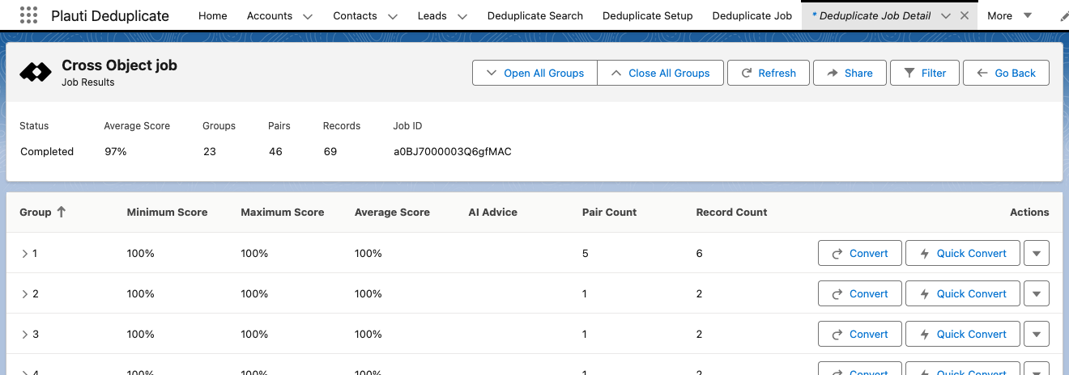This screenshot has width=1069, height=375.
Task: Sort by Minimum Score column header
Action: [167, 212]
